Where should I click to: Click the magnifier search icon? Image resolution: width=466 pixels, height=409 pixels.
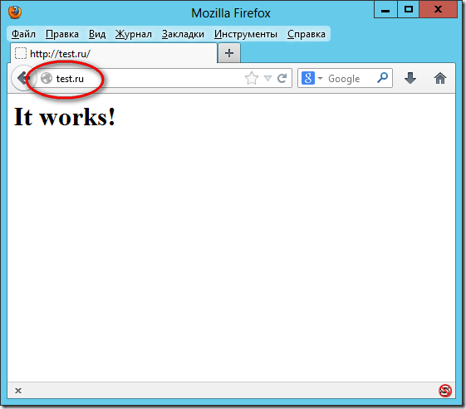(x=382, y=78)
